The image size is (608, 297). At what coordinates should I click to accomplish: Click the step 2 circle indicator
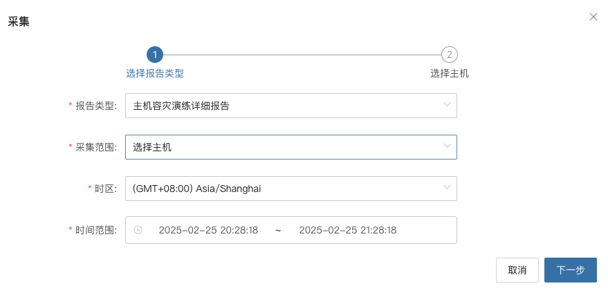click(x=450, y=55)
